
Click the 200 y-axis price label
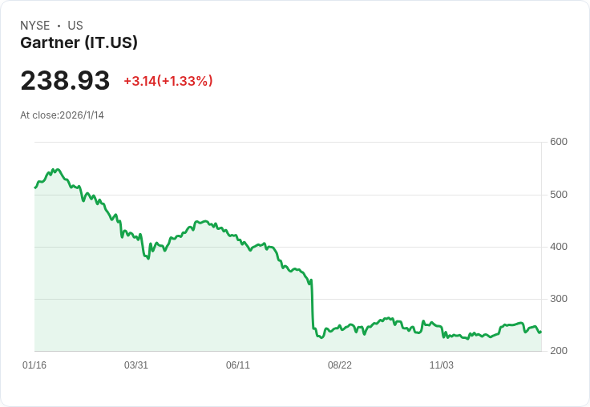pos(559,352)
